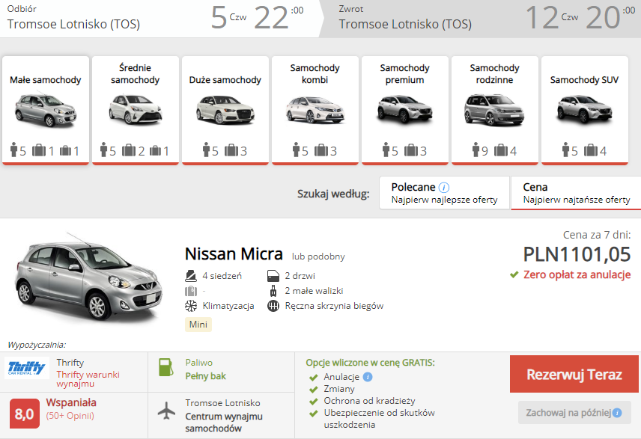641x439 pixels.
Task: Open Thrifty warunki wynajmu link
Action: [x=88, y=378]
